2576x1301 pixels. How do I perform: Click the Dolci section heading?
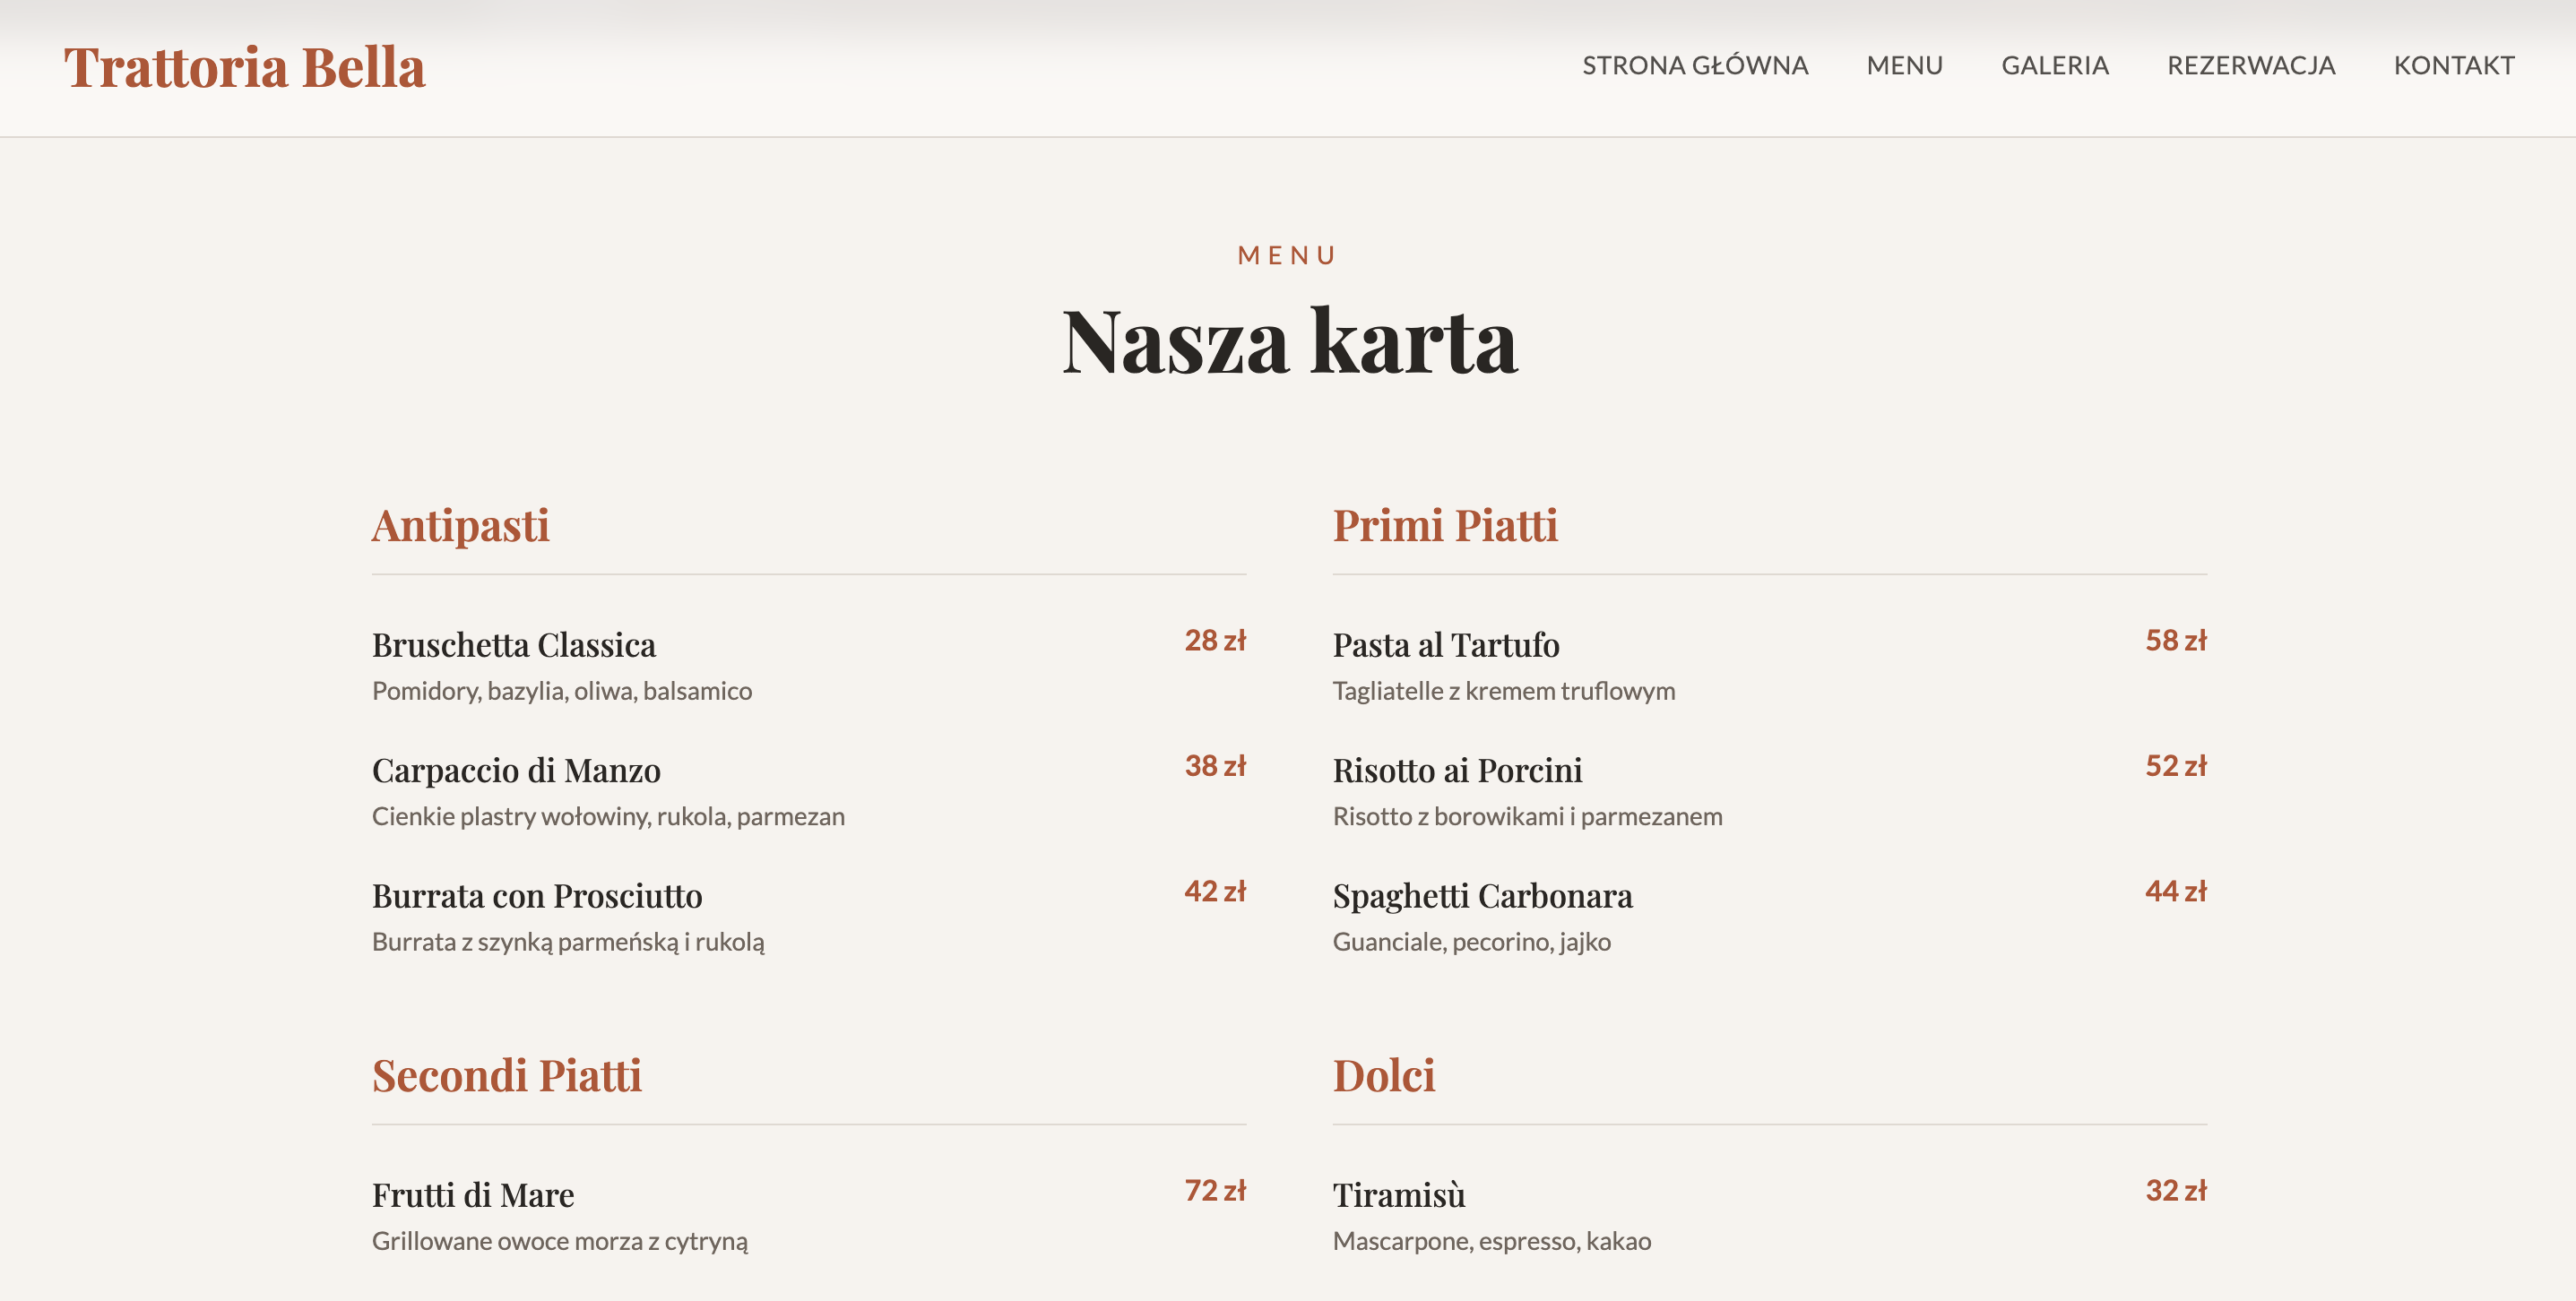[x=1383, y=1076]
